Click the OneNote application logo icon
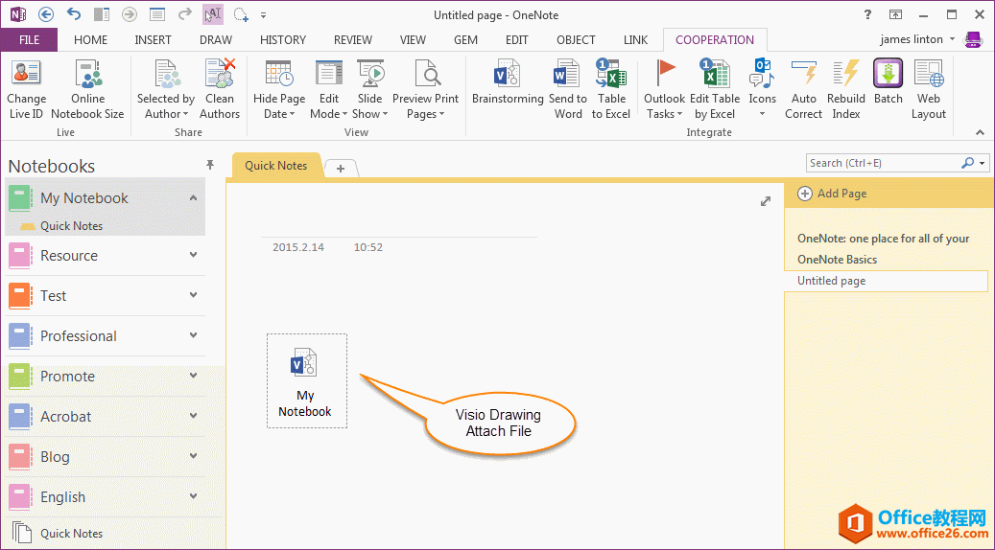The image size is (995, 550). click(18, 14)
